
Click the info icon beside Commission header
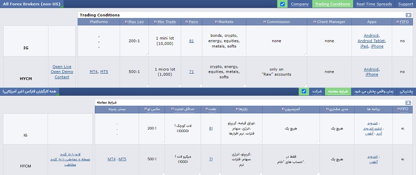265,22
